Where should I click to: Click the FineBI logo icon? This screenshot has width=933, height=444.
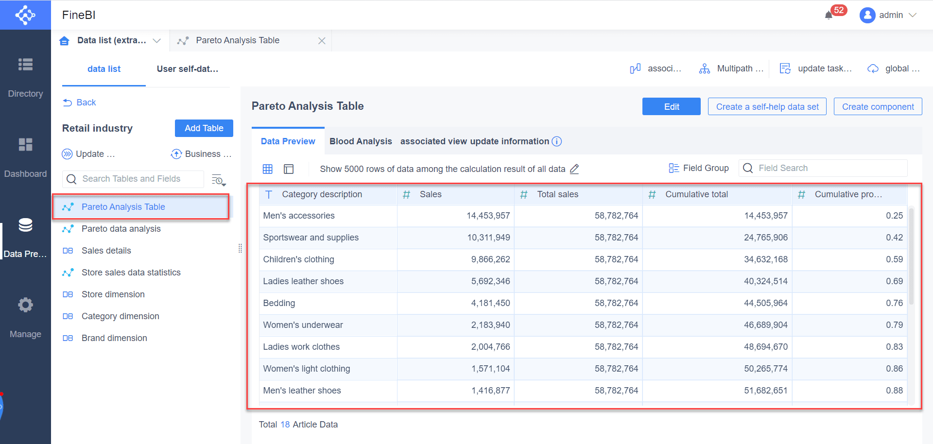(x=25, y=15)
